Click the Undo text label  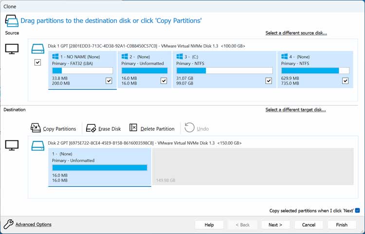click(x=203, y=129)
